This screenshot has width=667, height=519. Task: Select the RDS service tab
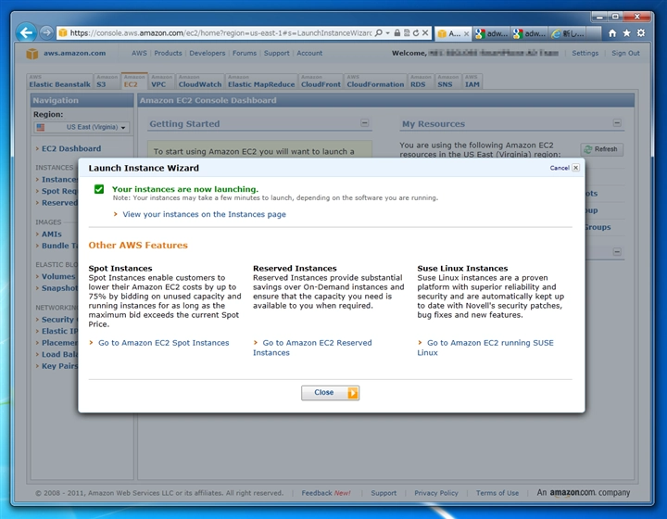[421, 81]
